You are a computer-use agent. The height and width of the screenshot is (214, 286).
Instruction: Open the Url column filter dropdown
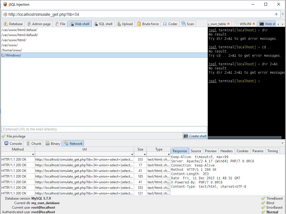132,154
